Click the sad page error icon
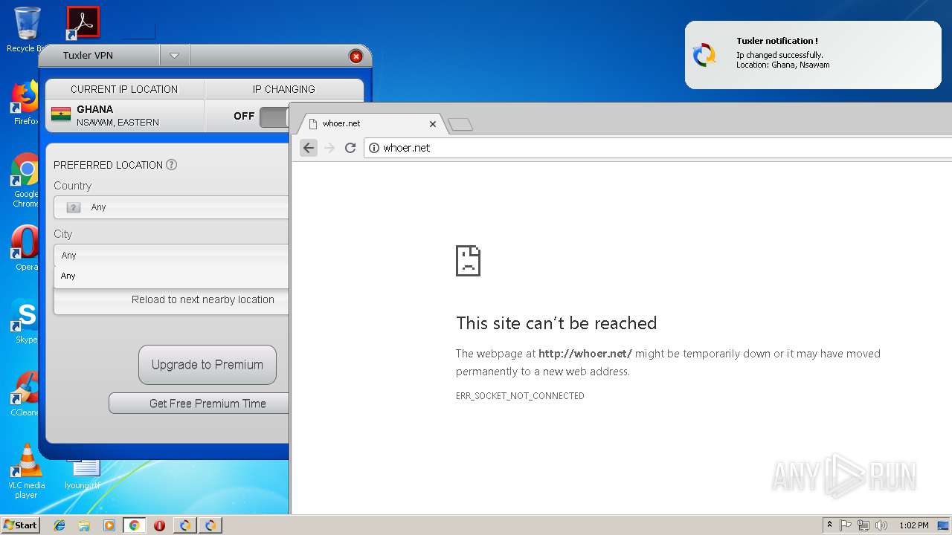952x535 pixels. point(468,261)
